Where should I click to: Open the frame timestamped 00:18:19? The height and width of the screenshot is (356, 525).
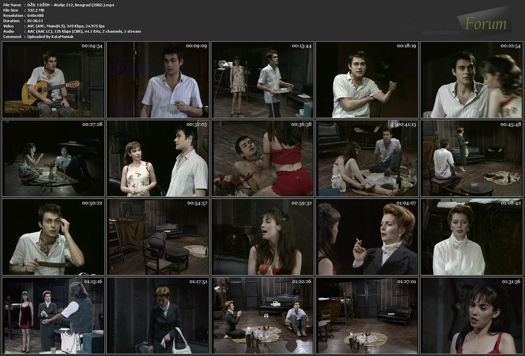pos(367,80)
